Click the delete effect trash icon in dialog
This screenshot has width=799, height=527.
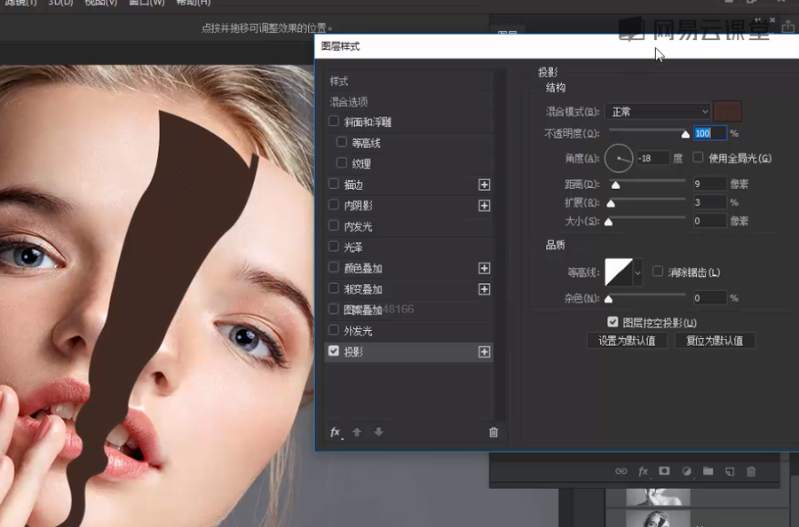pos(494,432)
